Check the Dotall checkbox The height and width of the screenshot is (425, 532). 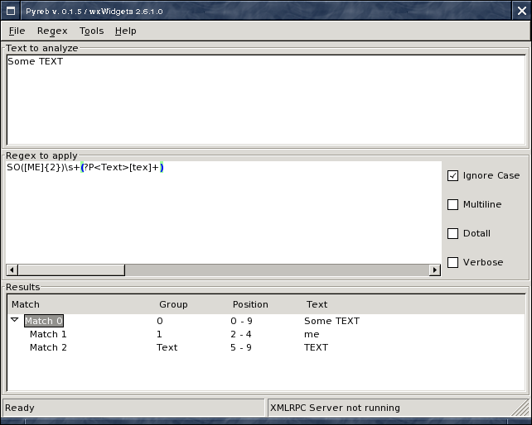point(453,233)
